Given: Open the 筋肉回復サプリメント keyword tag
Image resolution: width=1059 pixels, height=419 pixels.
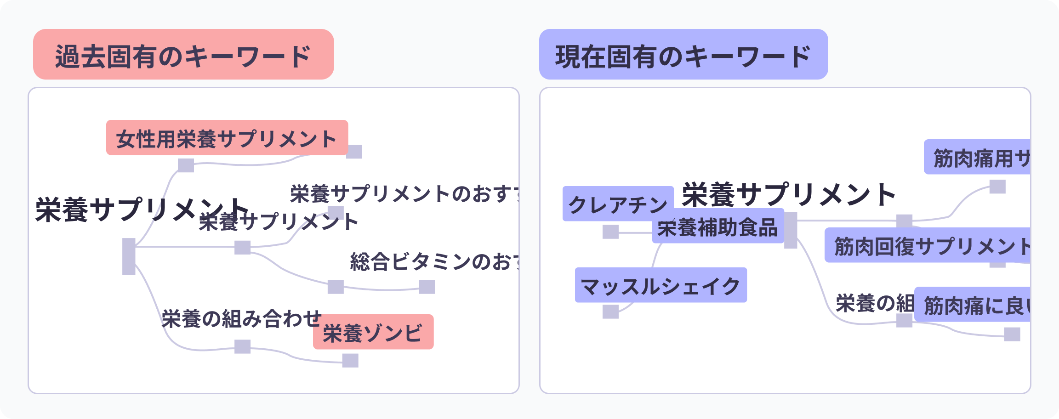Looking at the screenshot, I should tap(927, 245).
